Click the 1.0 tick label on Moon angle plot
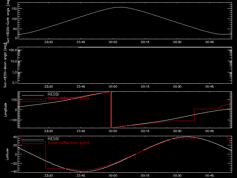Image resolution: width=237 pixels, height=178 pixels. tap(15, 72)
